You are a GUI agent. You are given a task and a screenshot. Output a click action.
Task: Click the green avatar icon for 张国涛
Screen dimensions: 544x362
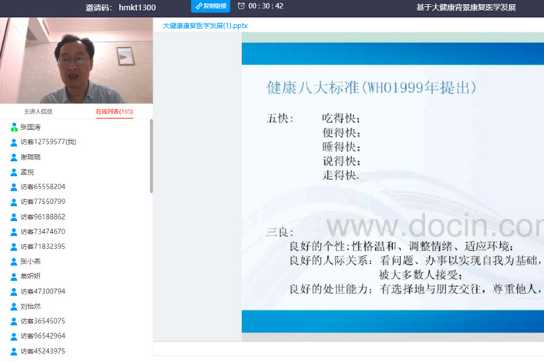(13, 127)
